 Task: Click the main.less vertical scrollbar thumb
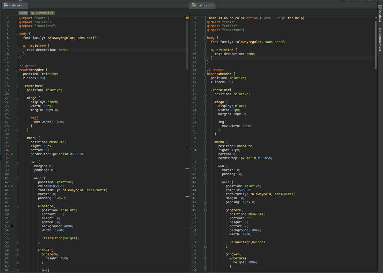tap(187, 45)
